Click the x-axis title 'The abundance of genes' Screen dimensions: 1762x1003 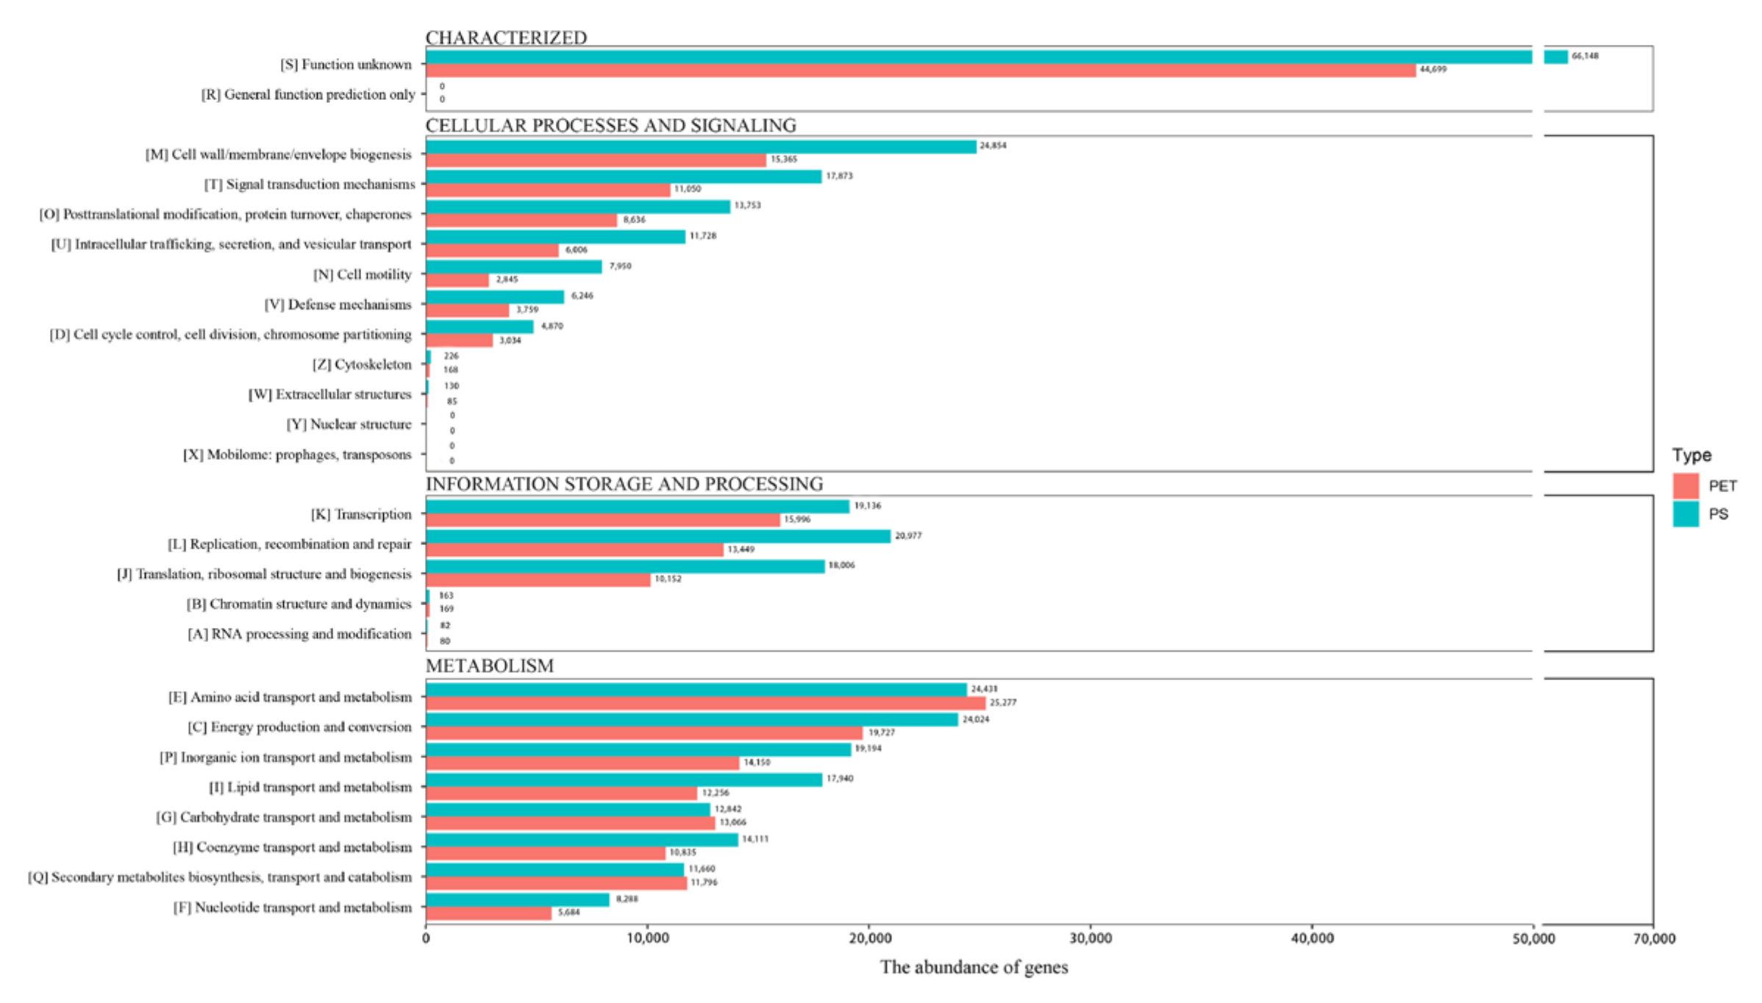tap(974, 967)
